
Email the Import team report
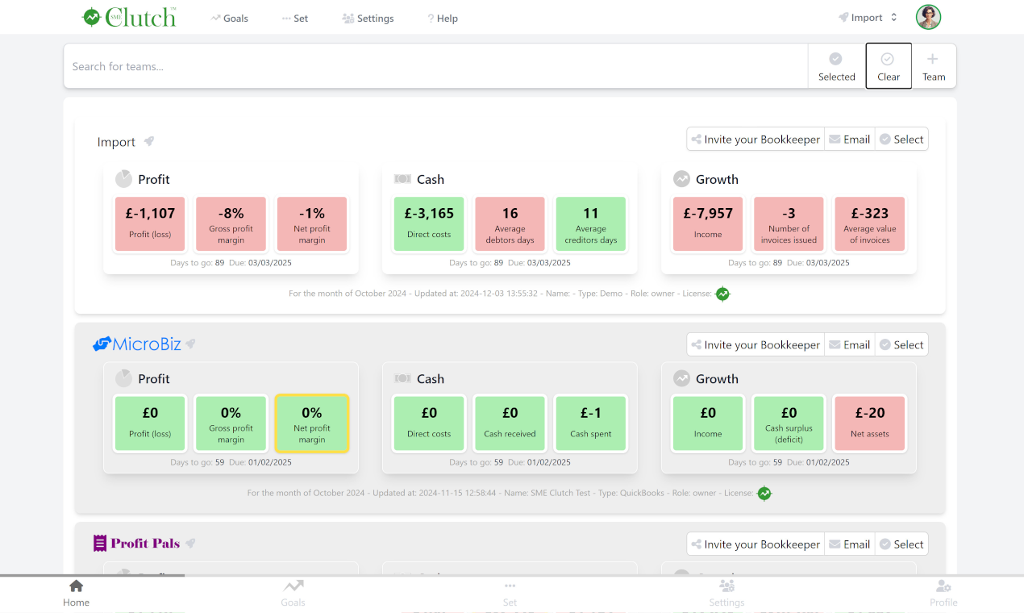(849, 139)
